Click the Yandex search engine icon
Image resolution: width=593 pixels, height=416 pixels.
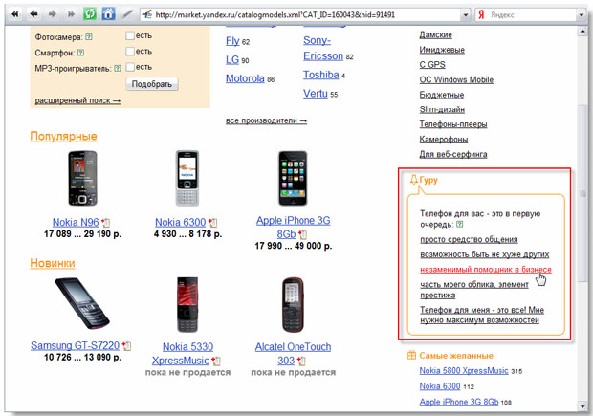(481, 14)
